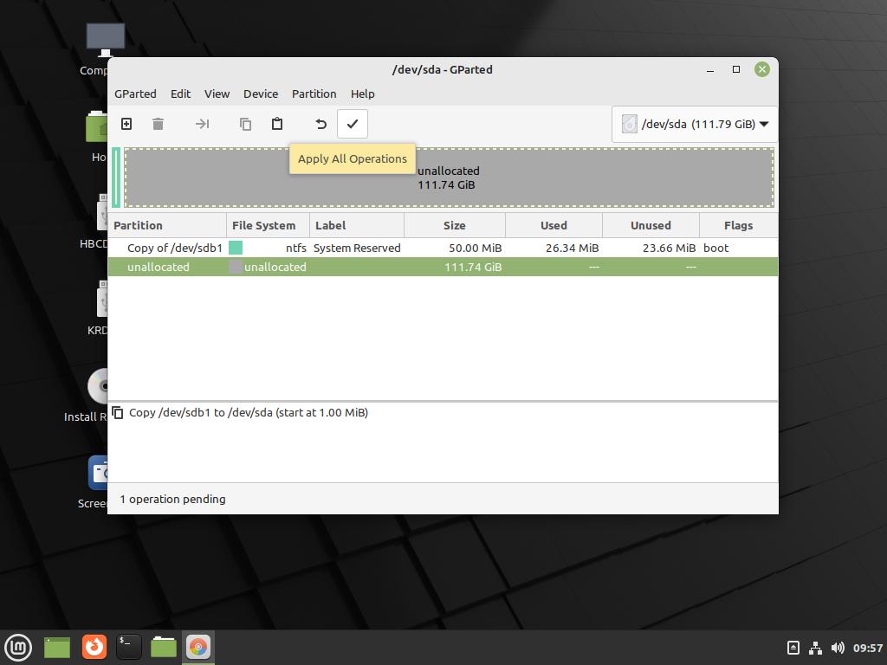Image resolution: width=887 pixels, height=665 pixels.
Task: Open the Linux Mint start menu
Action: (x=18, y=646)
